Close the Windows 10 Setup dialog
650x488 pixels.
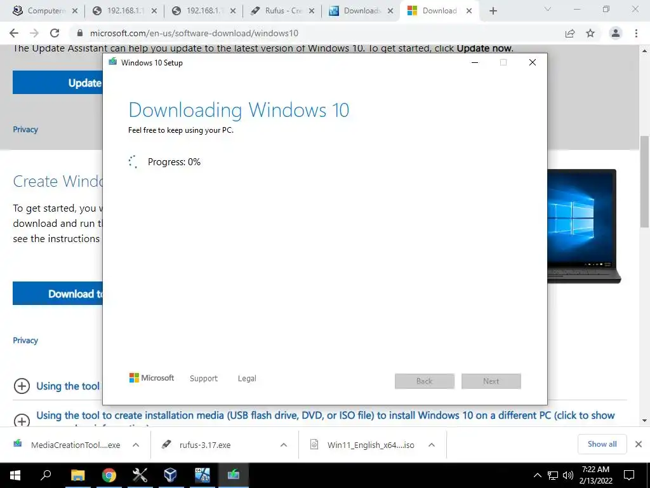click(533, 63)
